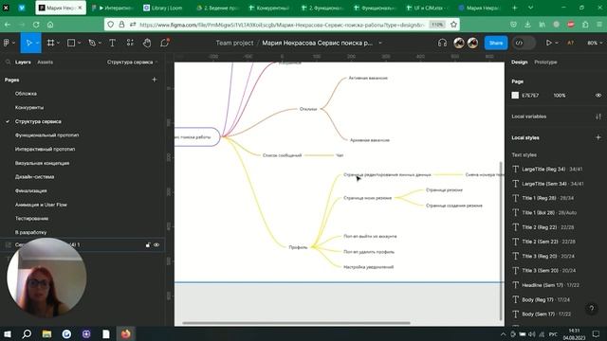Select the Frame tool
This screenshot has width=607, height=341.
[50, 43]
